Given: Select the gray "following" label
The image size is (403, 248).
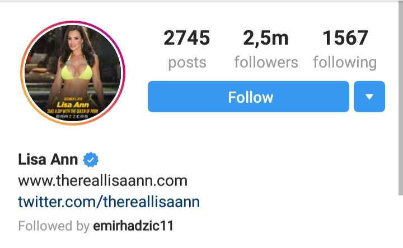Looking at the screenshot, I should [345, 63].
